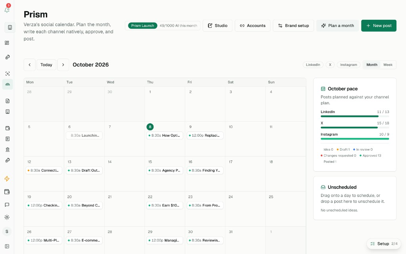The width and height of the screenshot is (406, 254).
Task: Open the chat bubble icon in sidebar
Action: [x=7, y=204]
